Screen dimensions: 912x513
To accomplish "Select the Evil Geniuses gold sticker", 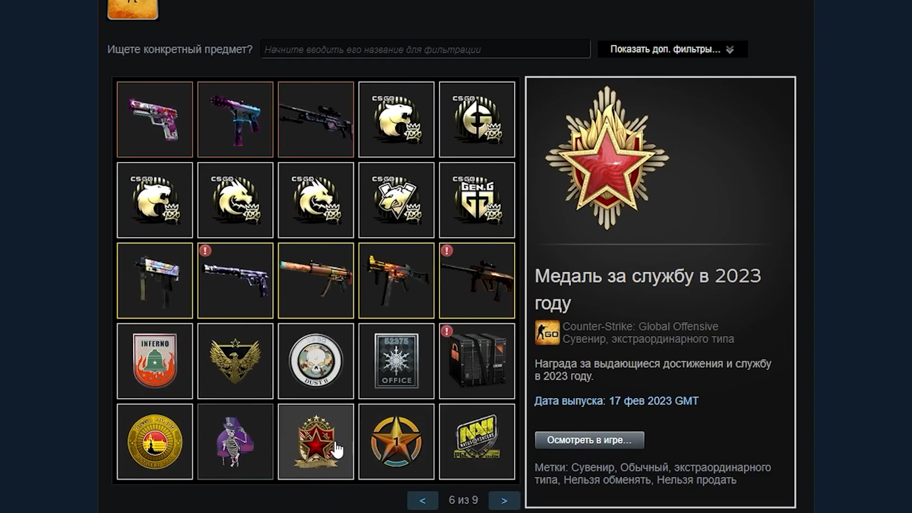I will tap(477, 119).
